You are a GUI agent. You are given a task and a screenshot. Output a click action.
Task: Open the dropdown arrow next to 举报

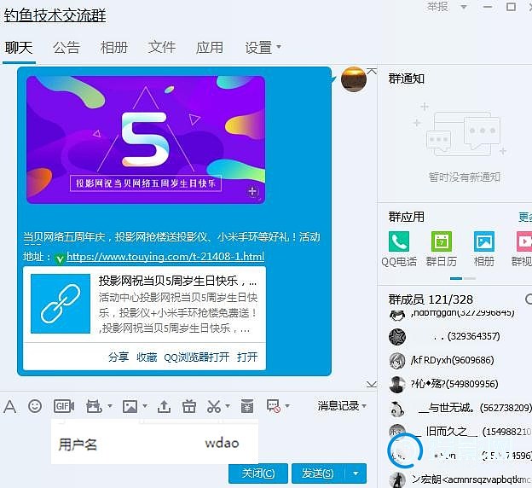tap(464, 7)
